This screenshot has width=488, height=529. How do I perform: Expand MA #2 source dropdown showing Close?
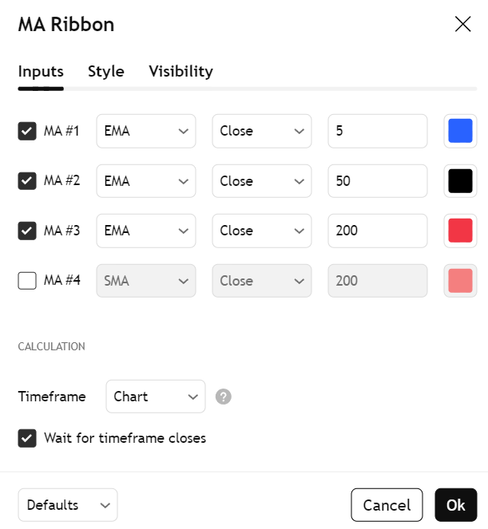pyautogui.click(x=261, y=181)
